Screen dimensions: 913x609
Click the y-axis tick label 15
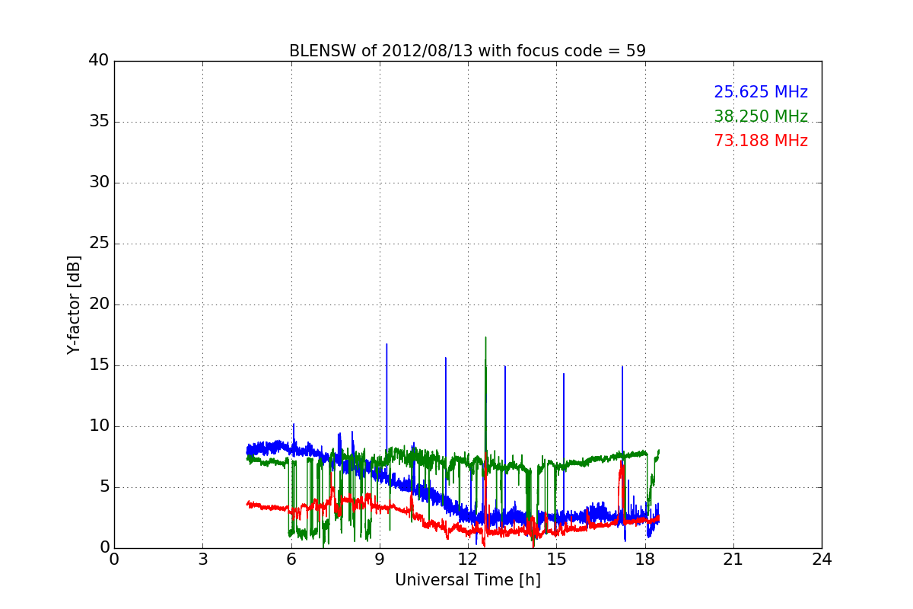(99, 365)
